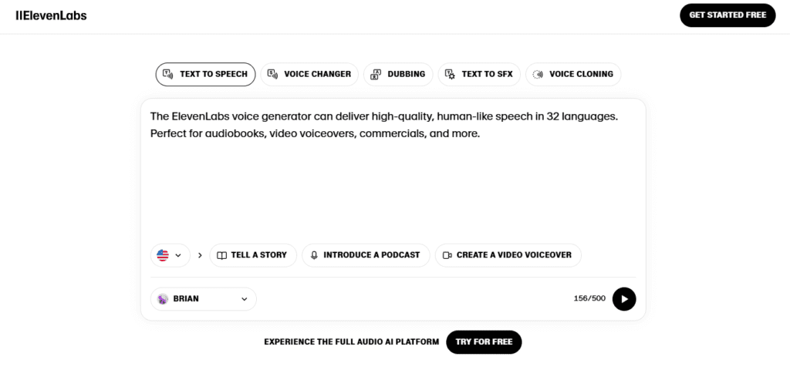
Task: Click the video camera icon for voiceover
Action: tap(447, 255)
